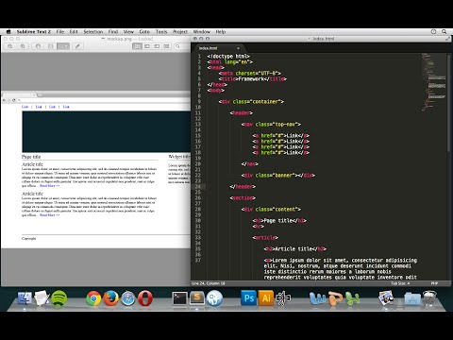Launch Excel from the Dock
Image resolution: width=453 pixels, height=340 pixels.
[x=352, y=298]
